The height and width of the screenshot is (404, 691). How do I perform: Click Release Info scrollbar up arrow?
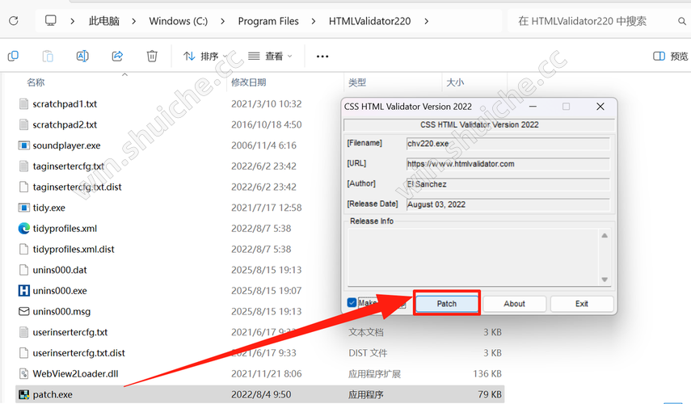[605, 236]
